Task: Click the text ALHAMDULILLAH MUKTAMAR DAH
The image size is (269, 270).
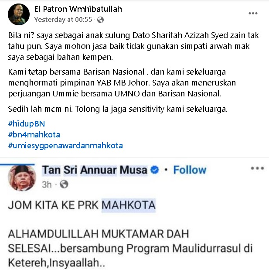Action: coord(99,234)
